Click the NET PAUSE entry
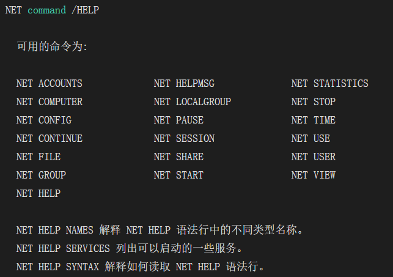Screen dimensions: 393x277 (x=178, y=120)
